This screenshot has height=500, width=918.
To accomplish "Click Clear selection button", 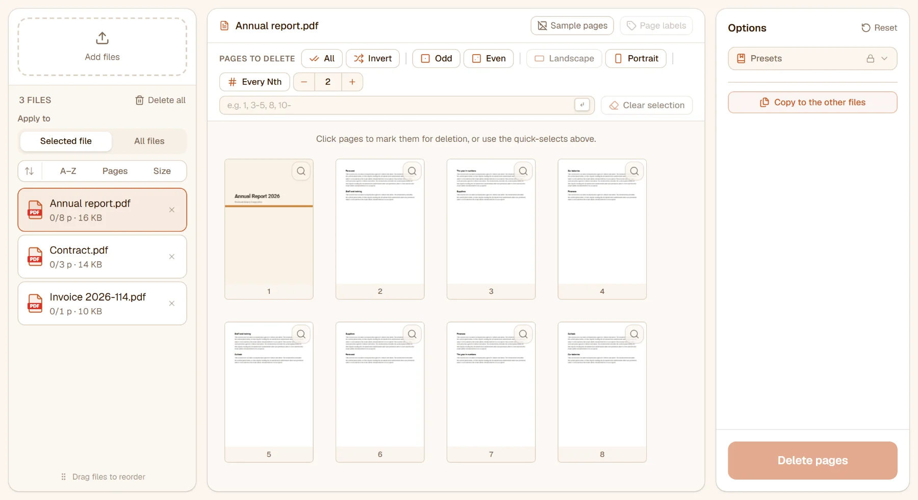I will pyautogui.click(x=647, y=105).
